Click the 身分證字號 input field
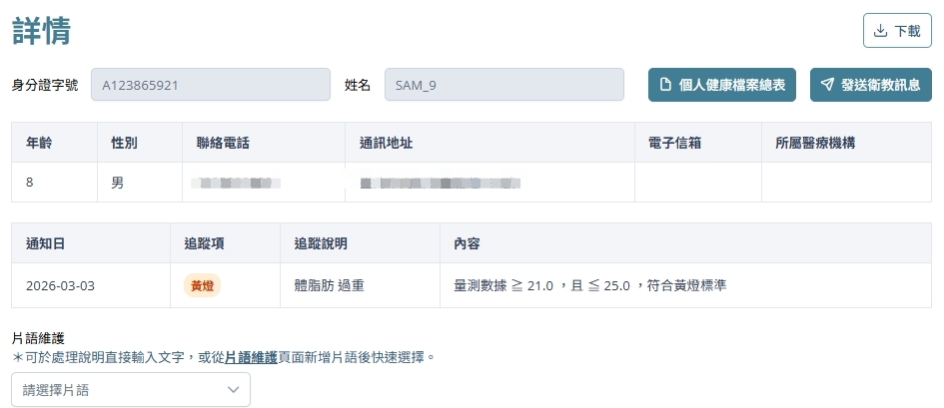The image size is (944, 408). click(x=210, y=85)
